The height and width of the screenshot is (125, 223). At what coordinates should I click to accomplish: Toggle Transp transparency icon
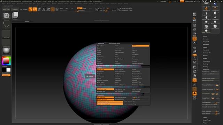pyautogui.click(x=194, y=85)
